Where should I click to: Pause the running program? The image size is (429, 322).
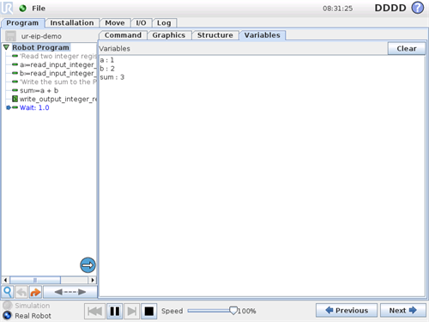pyautogui.click(x=115, y=311)
